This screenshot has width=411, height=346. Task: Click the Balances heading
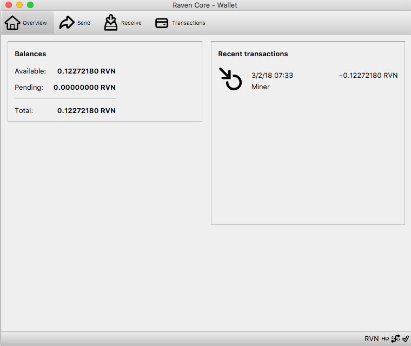(30, 54)
